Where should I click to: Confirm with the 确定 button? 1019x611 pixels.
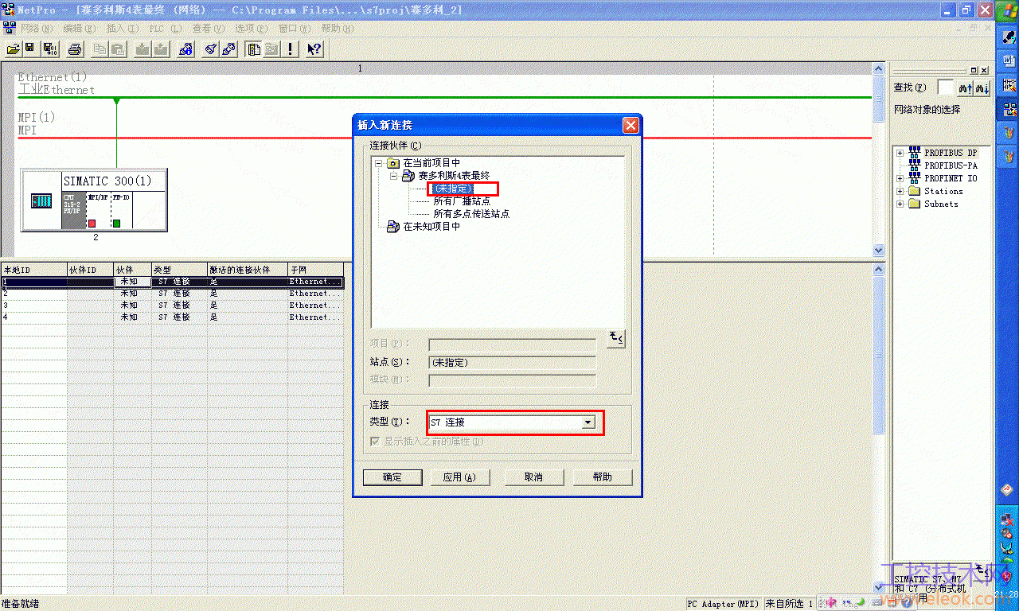point(392,477)
